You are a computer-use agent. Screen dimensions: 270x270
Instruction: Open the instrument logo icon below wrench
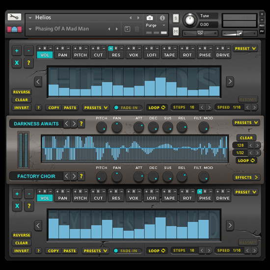[14, 29]
